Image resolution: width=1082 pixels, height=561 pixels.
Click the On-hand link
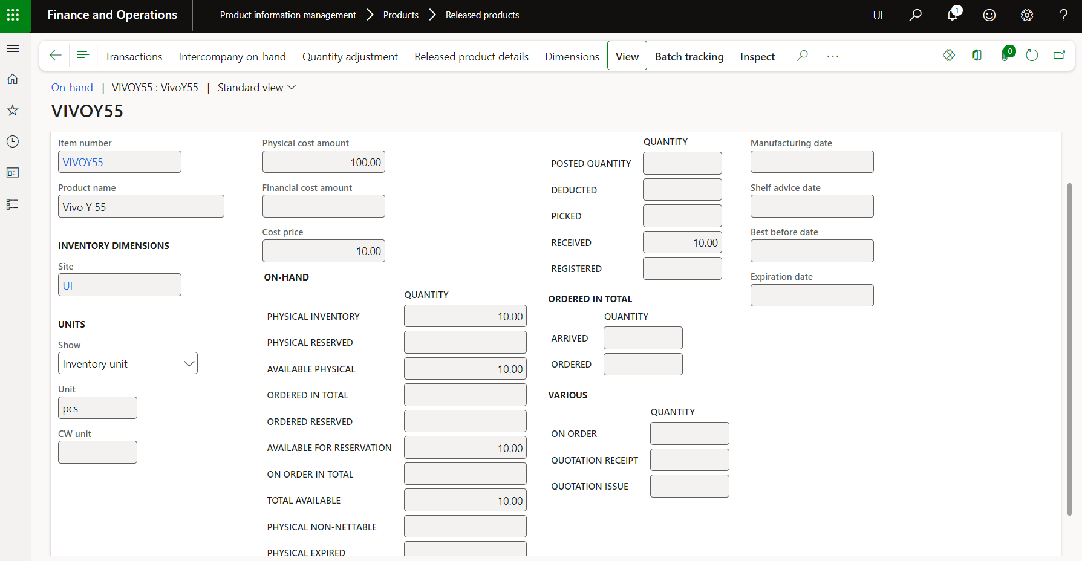point(72,88)
